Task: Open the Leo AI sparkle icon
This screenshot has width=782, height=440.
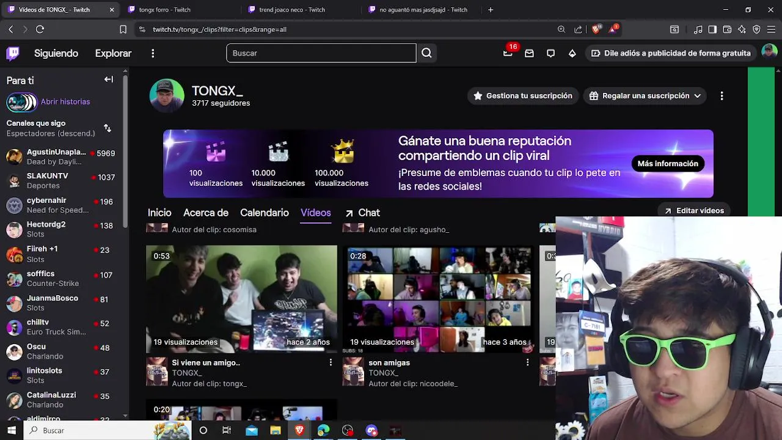Action: point(742,29)
